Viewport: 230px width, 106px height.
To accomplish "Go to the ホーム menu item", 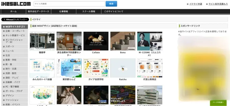I will pyautogui.click(x=13, y=11).
